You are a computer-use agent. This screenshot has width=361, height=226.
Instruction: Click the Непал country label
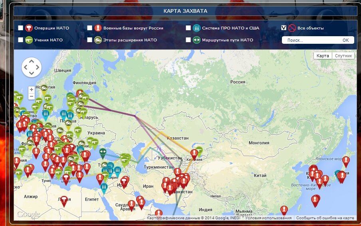click(x=216, y=196)
